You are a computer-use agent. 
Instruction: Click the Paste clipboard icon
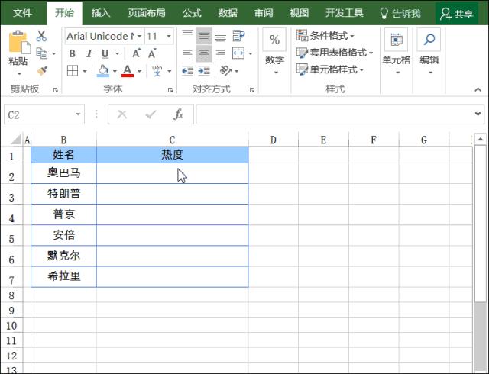point(19,43)
